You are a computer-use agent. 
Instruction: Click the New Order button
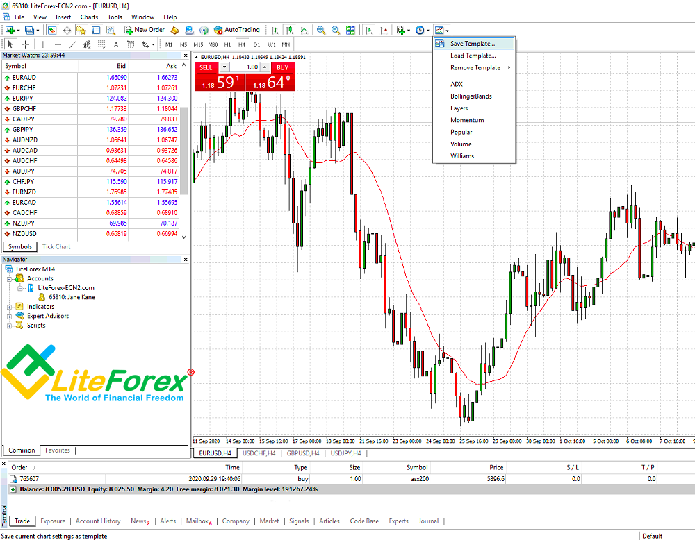pos(145,30)
